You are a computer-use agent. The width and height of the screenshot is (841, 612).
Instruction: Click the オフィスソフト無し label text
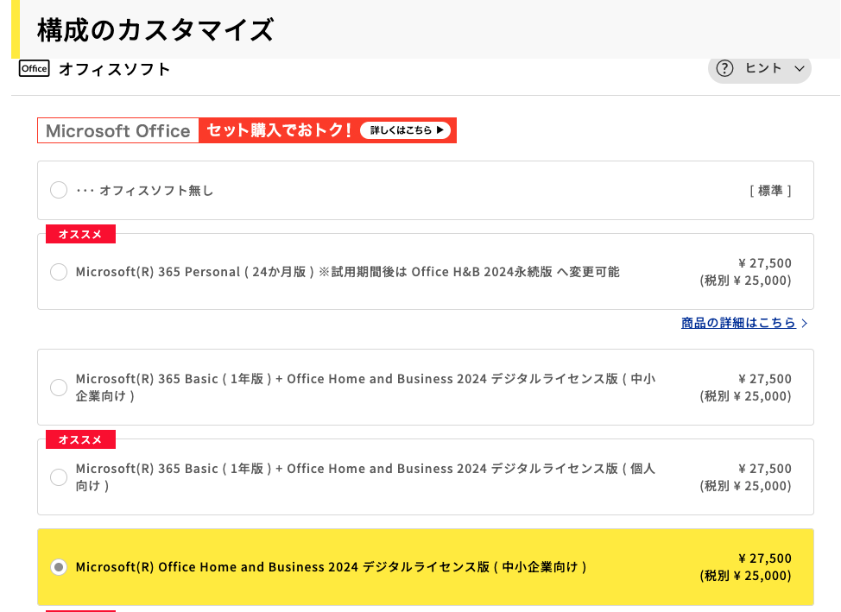click(145, 191)
